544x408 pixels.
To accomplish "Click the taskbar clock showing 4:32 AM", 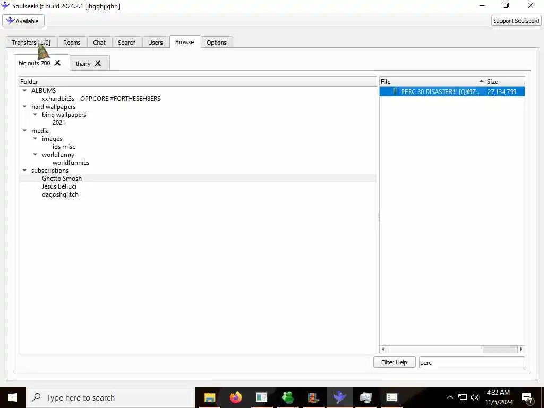I will tap(498, 397).
